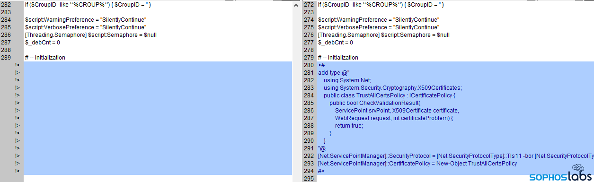
Task: Click the 'return true;' line
Action: coord(349,126)
